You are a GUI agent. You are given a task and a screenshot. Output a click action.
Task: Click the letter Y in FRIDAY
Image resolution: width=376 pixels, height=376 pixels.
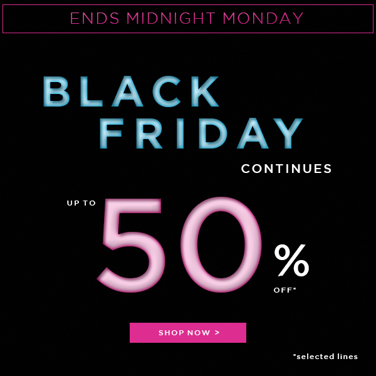[289, 133]
